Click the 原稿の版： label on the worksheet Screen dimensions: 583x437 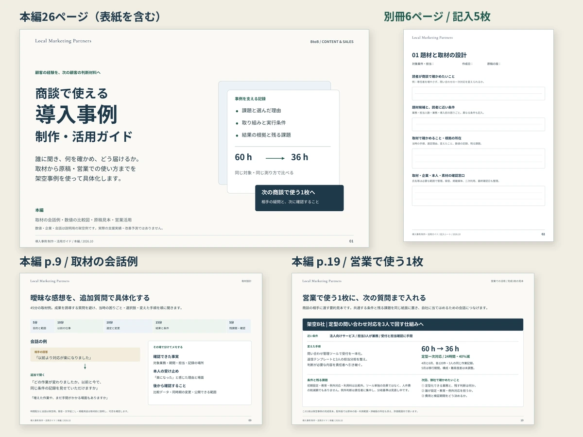click(494, 64)
